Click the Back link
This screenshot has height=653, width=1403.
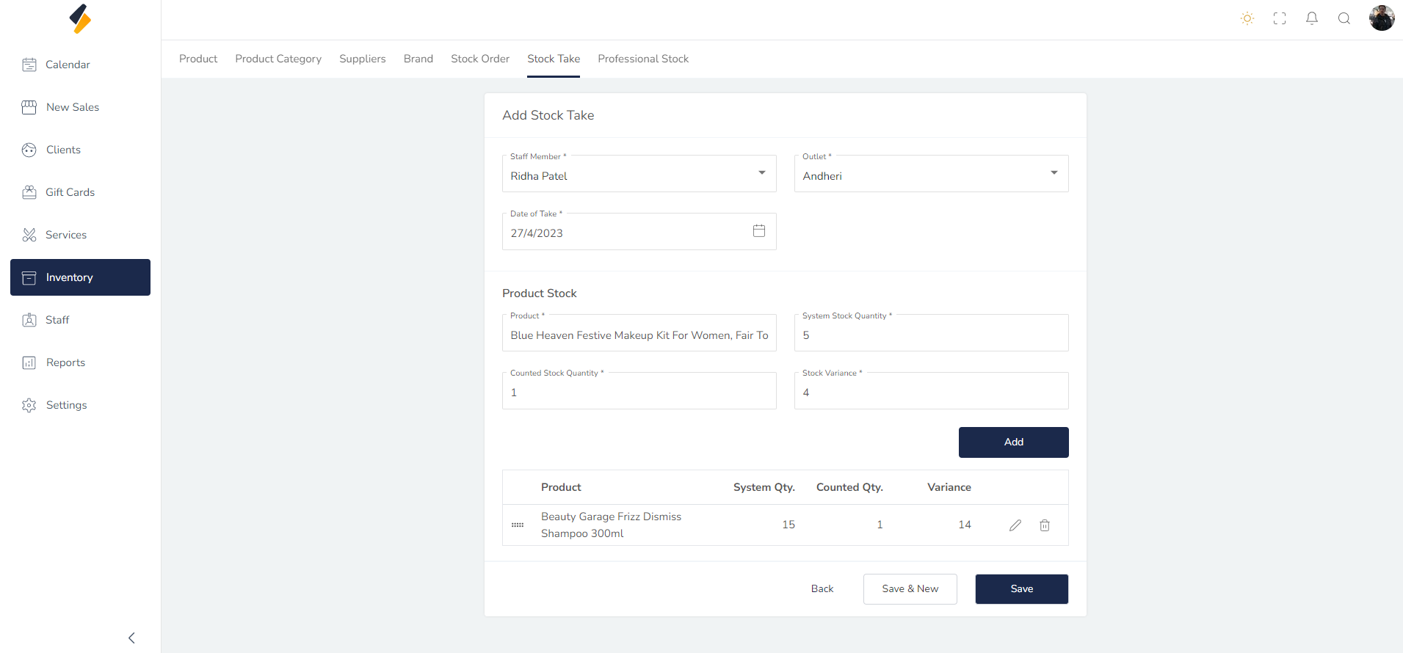tap(822, 589)
